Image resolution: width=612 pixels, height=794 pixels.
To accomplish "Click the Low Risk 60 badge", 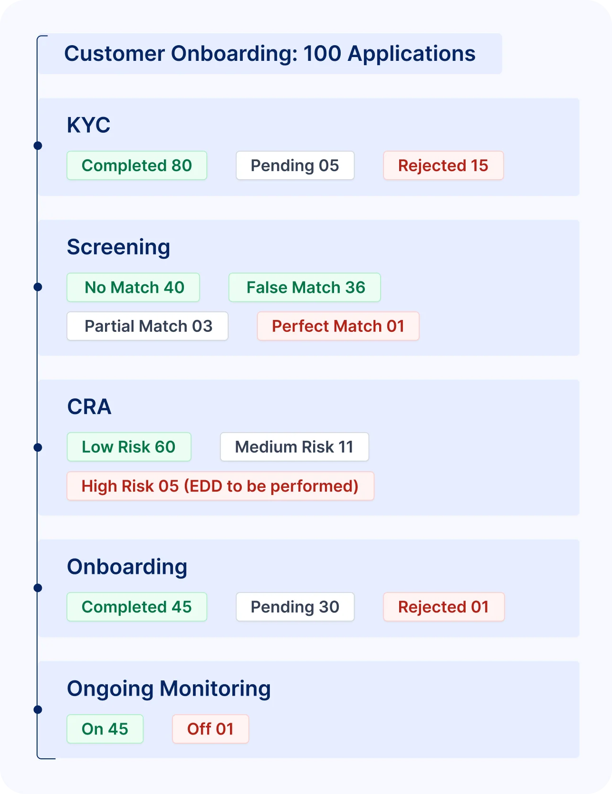I will tap(129, 447).
